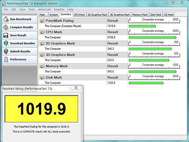Open the CD Mark tab
Image resolution: width=189 pixels, height=142 pixels.
(x=169, y=14)
